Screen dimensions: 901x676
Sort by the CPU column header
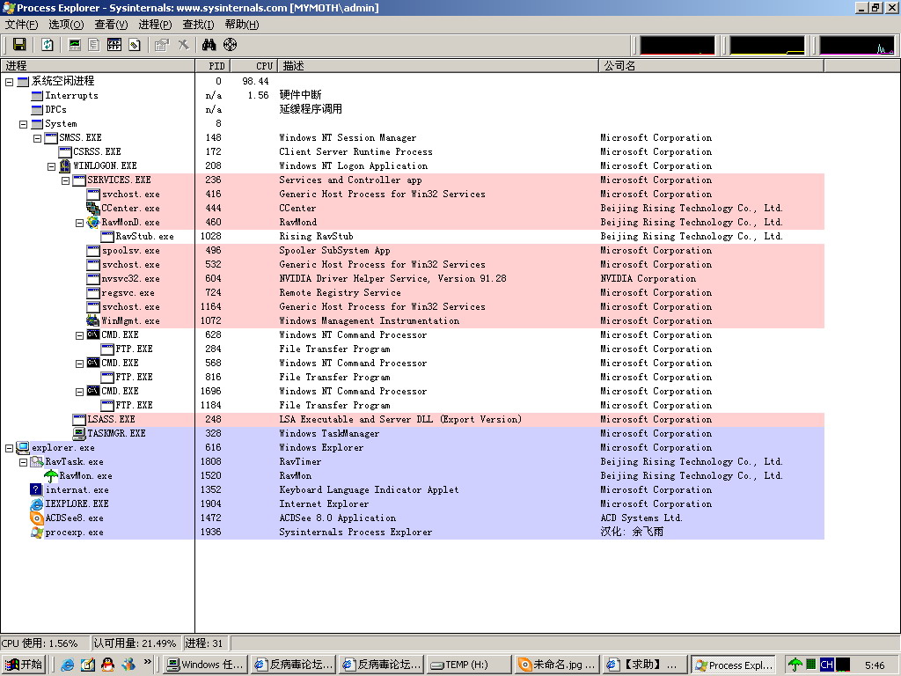(253, 65)
